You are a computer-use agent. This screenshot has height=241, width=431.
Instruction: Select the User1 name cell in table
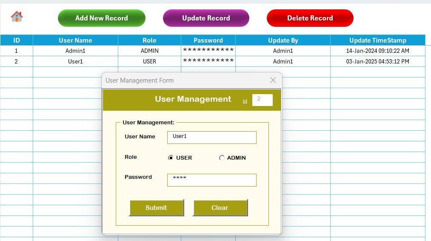click(75, 62)
